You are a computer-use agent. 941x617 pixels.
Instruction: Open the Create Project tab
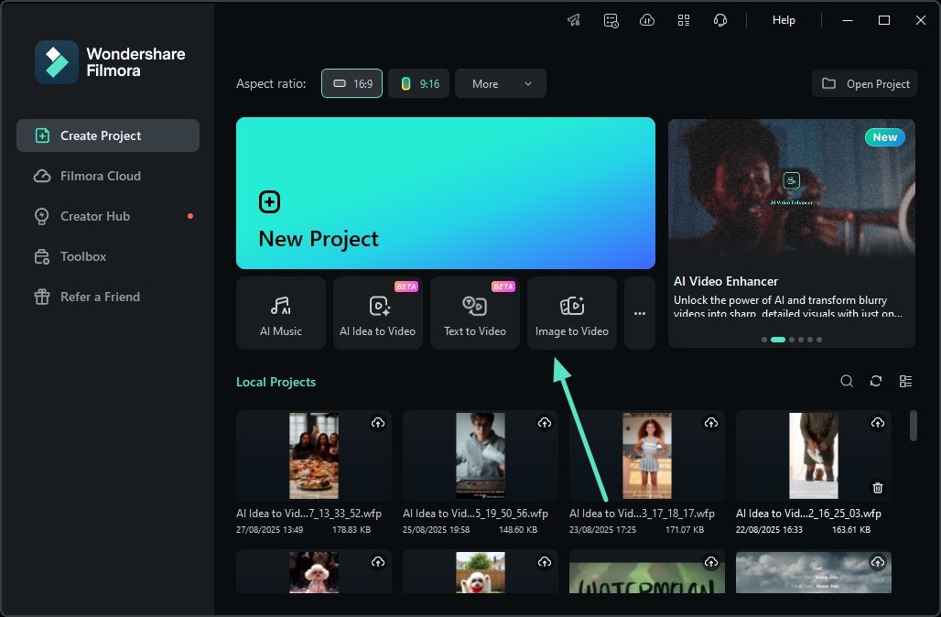coord(108,135)
